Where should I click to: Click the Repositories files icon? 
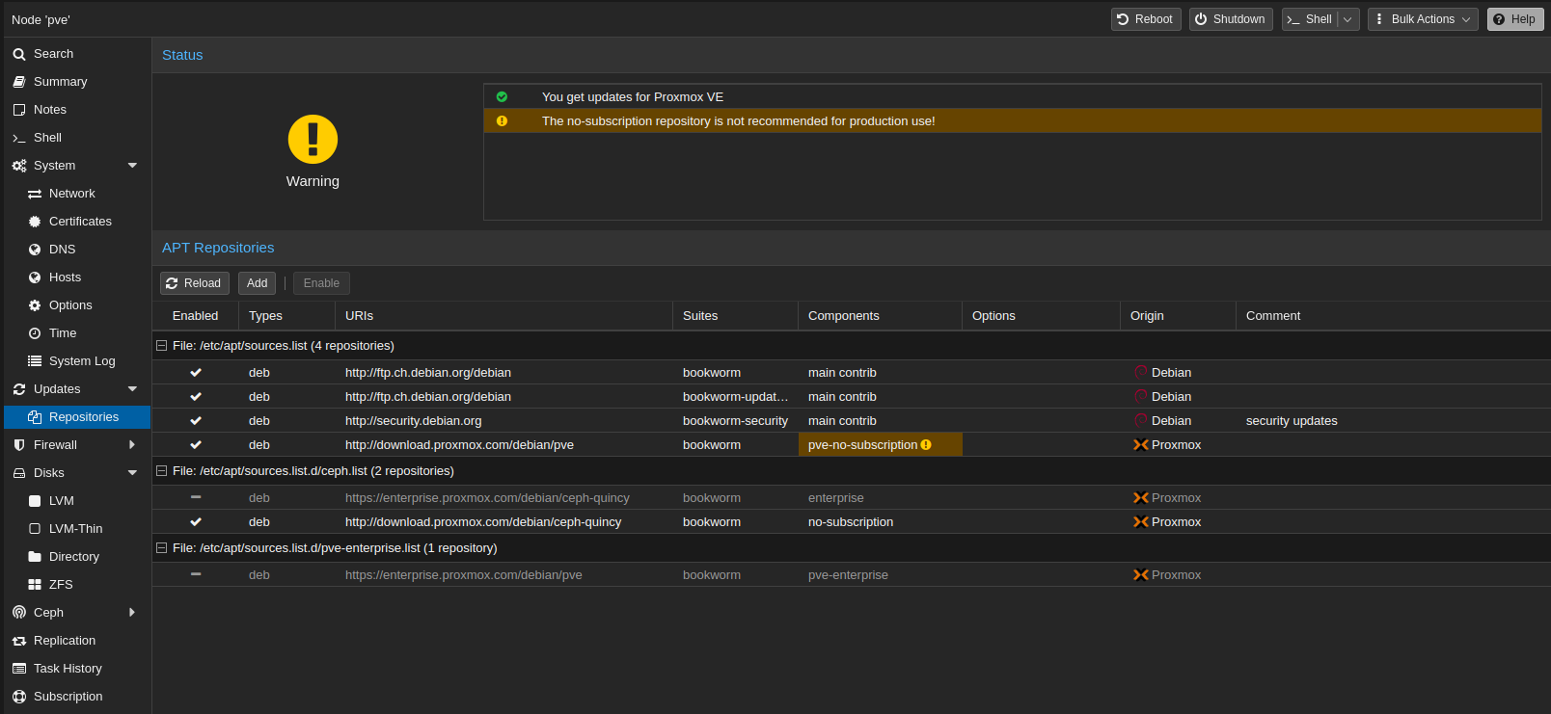click(x=35, y=417)
